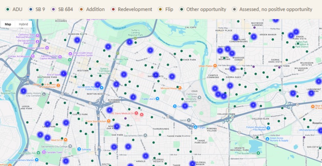Click the Midtown neighborhood label
The image size is (322, 166).
(83, 71)
